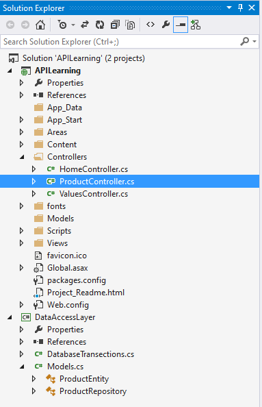Viewport: 262px width, 407px height.
Task: Select the Web.config file
Action: (x=68, y=305)
